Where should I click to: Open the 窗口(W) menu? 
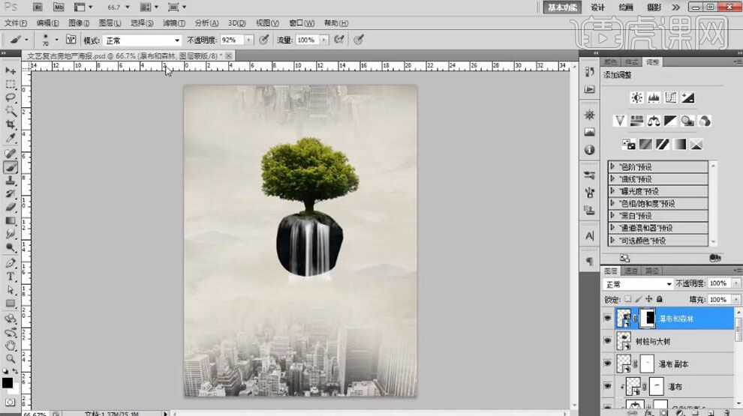302,22
